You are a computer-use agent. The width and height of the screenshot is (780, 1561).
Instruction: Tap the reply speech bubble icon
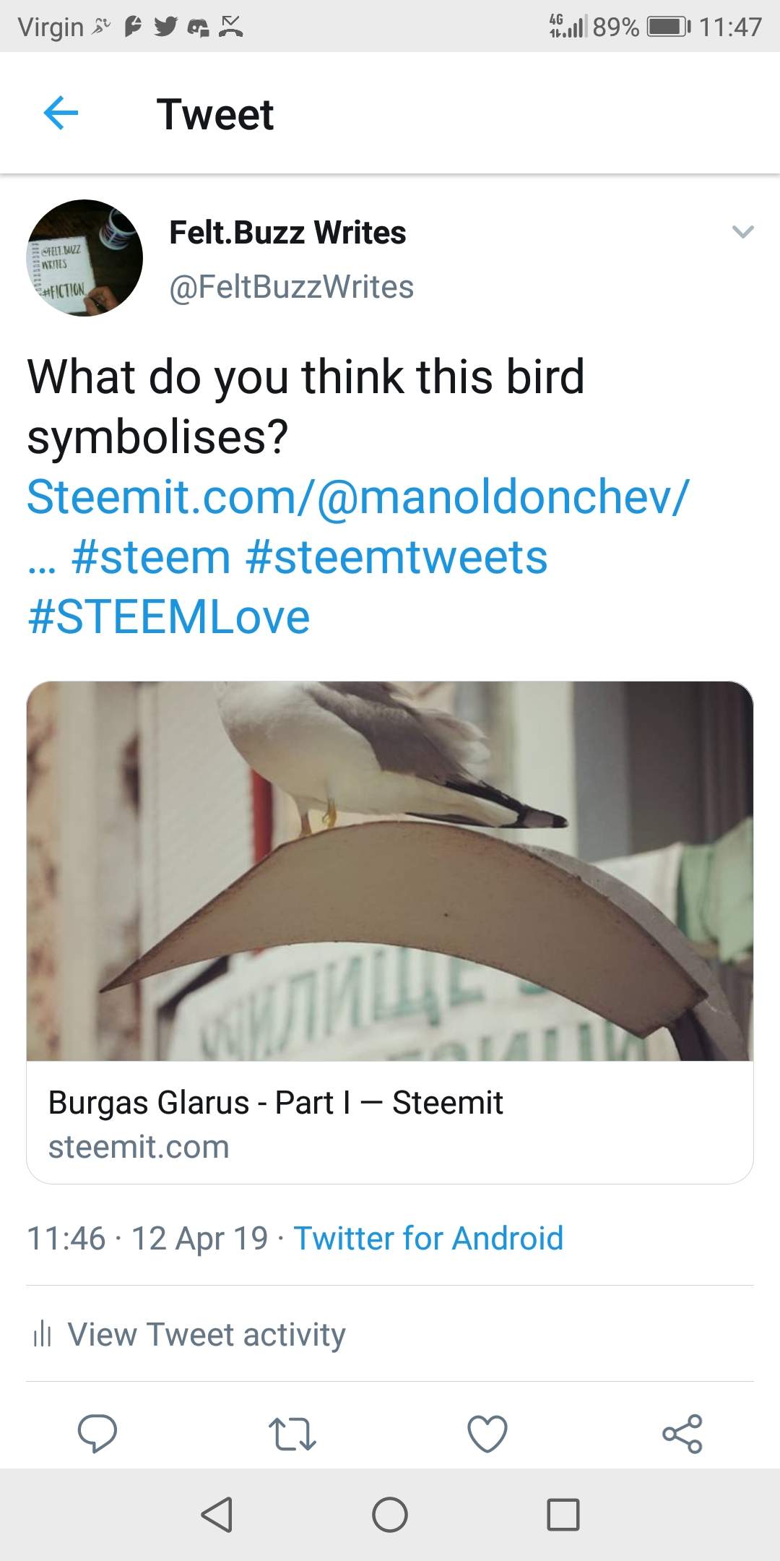(97, 1434)
